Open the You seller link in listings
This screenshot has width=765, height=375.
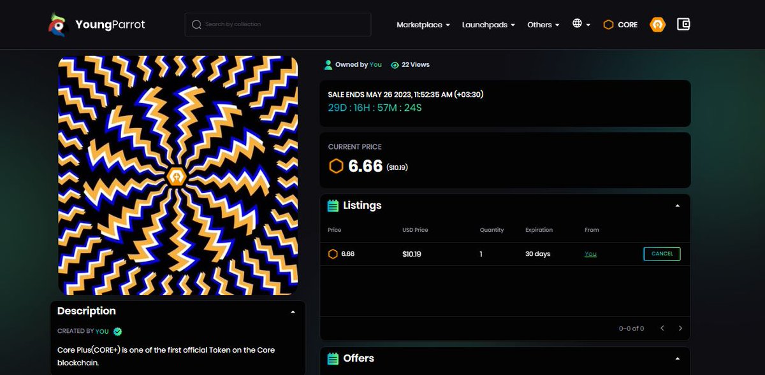590,253
